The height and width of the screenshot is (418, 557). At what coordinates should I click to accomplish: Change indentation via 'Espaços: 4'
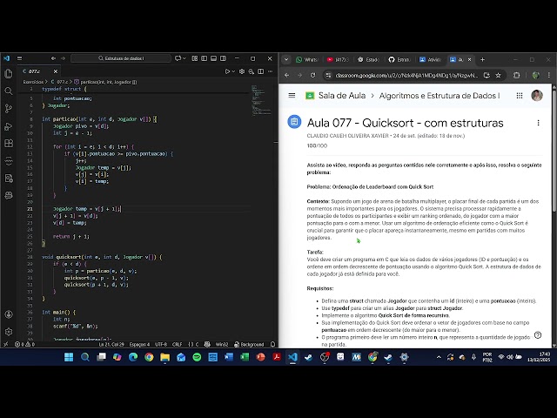pos(139,344)
